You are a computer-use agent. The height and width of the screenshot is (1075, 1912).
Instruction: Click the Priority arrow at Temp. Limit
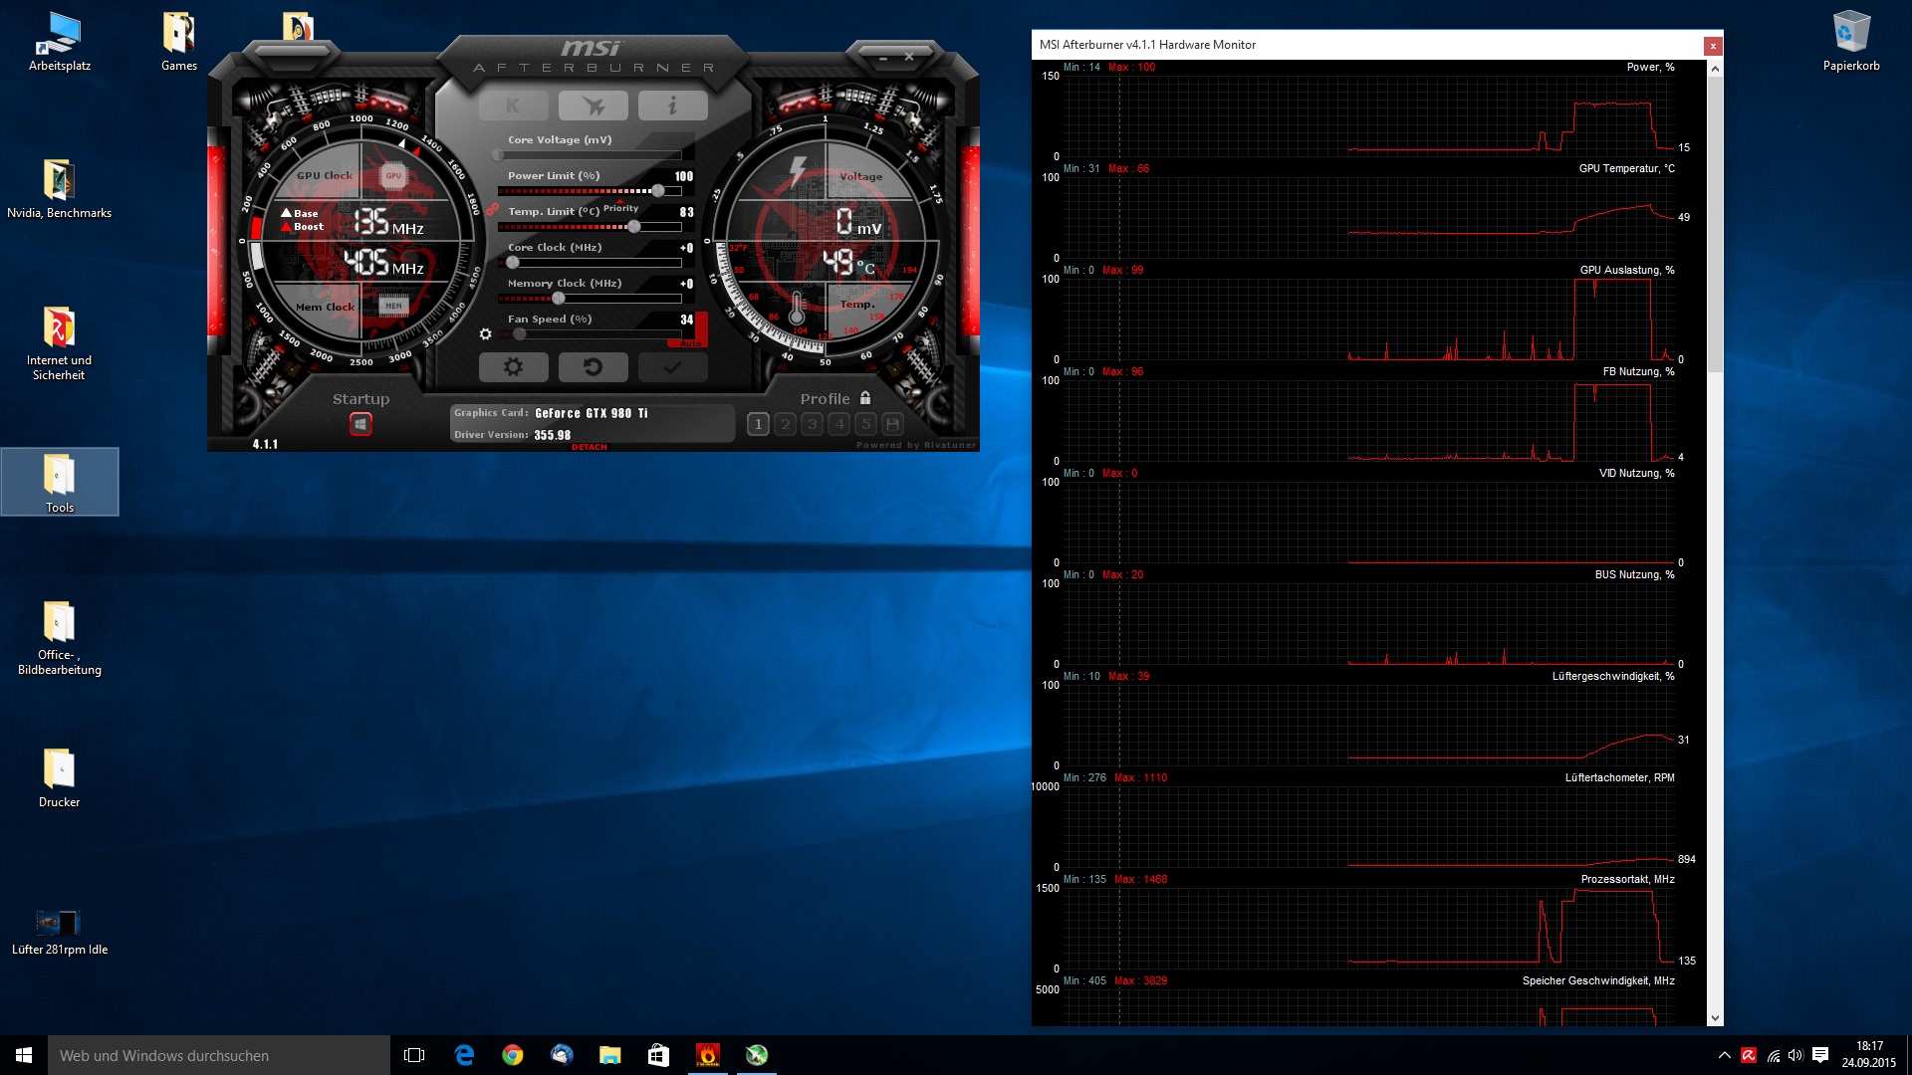(x=620, y=202)
